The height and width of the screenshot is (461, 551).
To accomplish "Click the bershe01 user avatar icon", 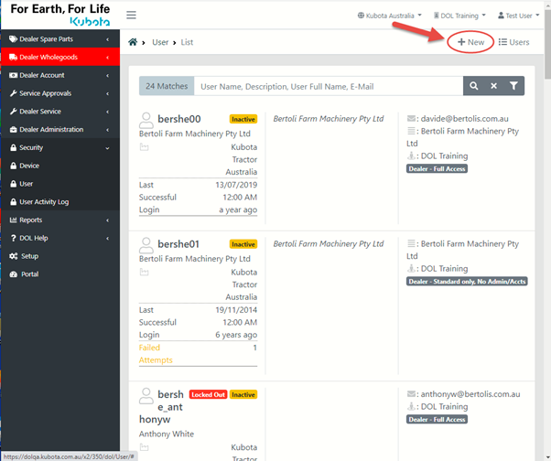I will click(146, 244).
